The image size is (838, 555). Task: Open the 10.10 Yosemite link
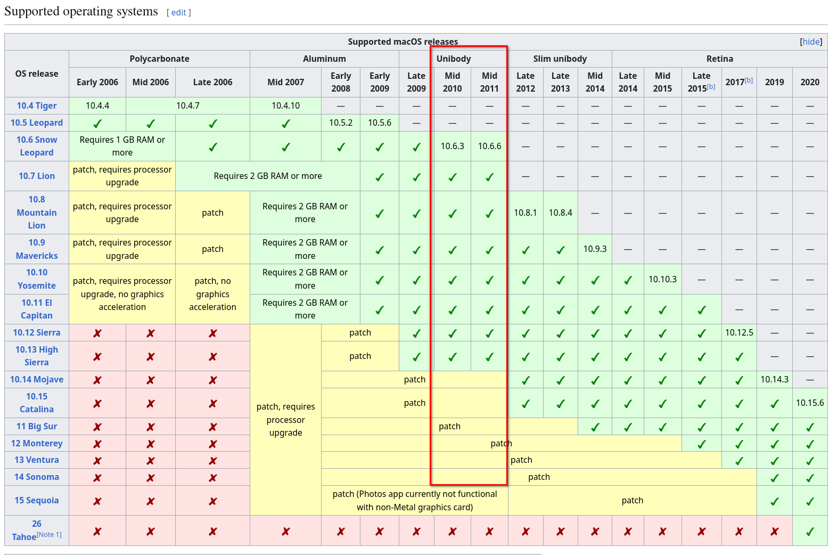37,279
